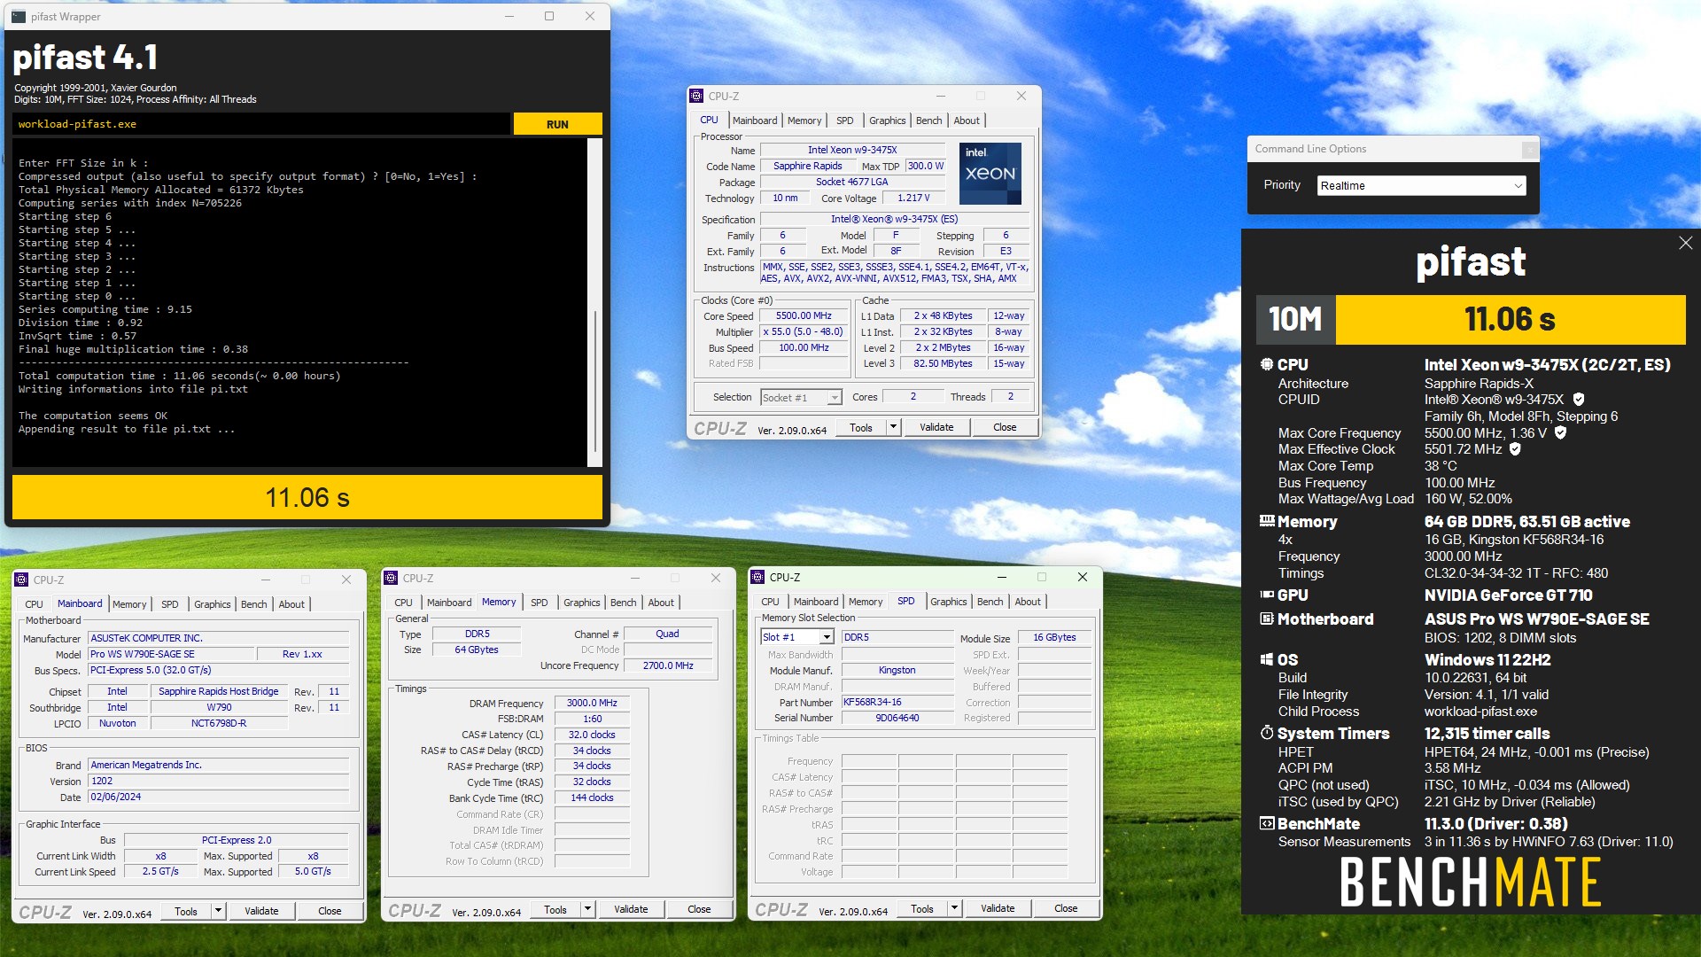Select the CPU tab in SPD CPU-Z window
This screenshot has width=1701, height=957.
[770, 602]
